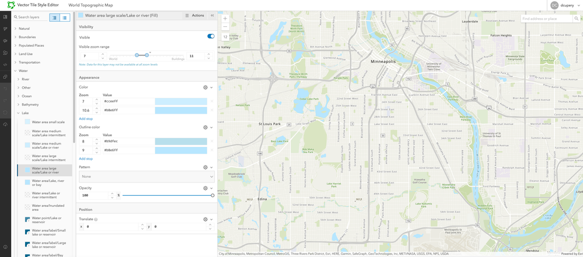Click the Vector Tile Style Editor logo
Viewport: 583px width, 257px height.
[12, 5]
